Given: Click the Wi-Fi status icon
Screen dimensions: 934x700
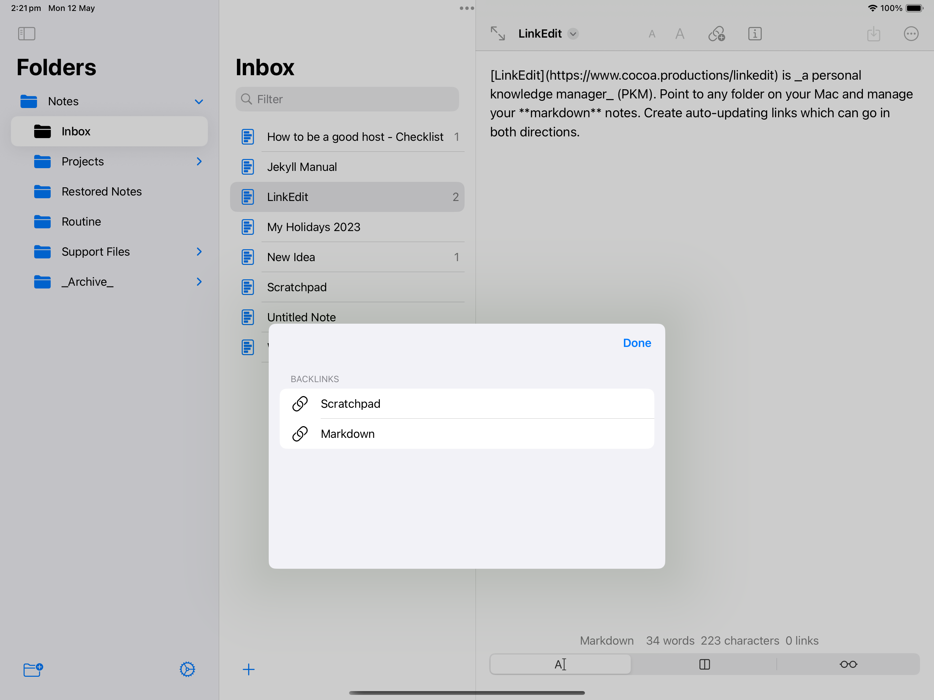Looking at the screenshot, I should tap(872, 8).
